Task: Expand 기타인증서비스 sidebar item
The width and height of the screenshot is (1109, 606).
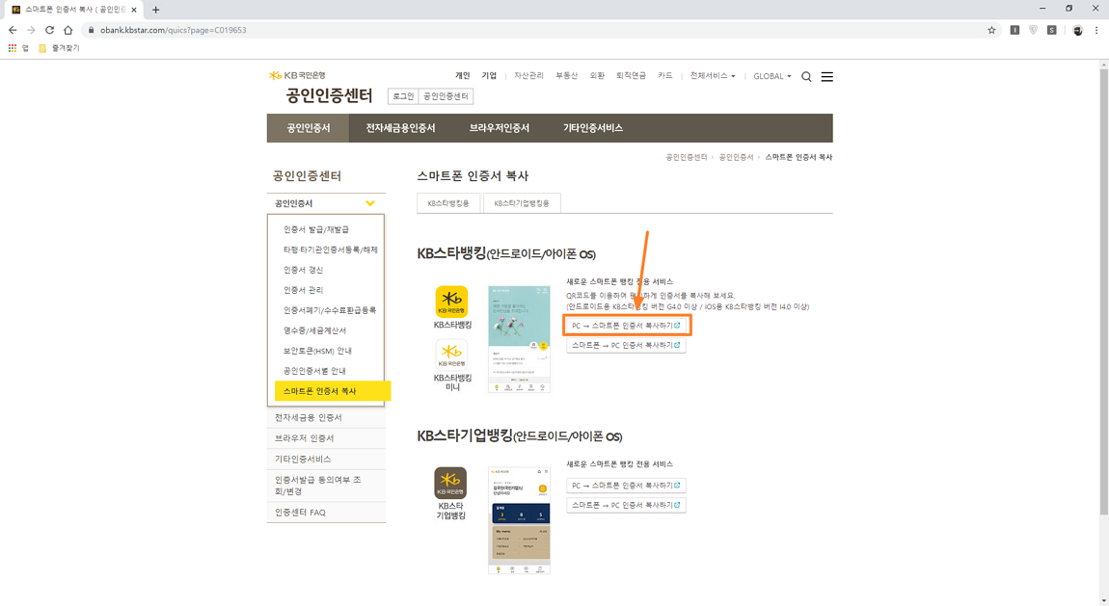Action: pos(326,460)
